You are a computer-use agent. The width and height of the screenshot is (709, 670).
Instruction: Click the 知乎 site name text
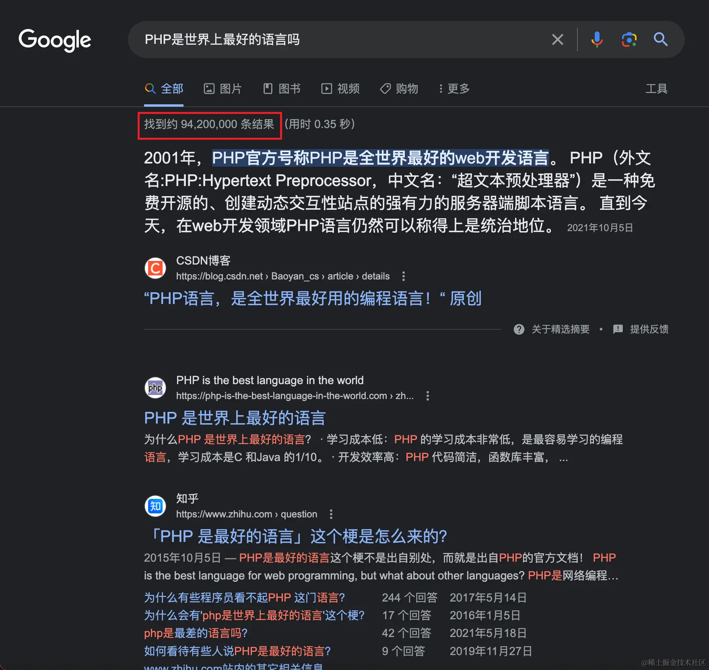(x=188, y=498)
